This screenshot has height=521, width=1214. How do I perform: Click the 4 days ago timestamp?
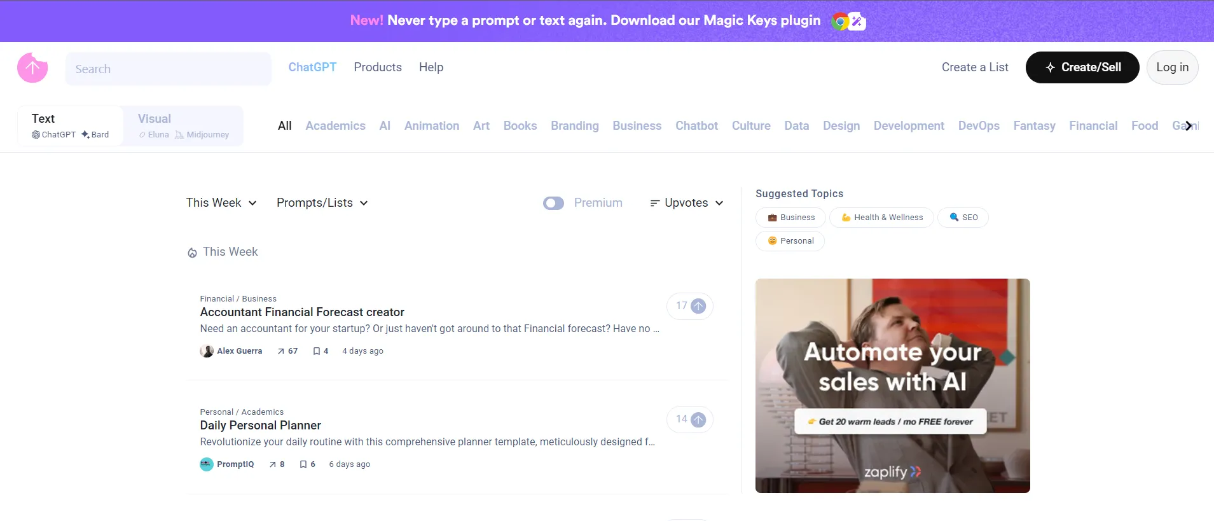[362, 351]
